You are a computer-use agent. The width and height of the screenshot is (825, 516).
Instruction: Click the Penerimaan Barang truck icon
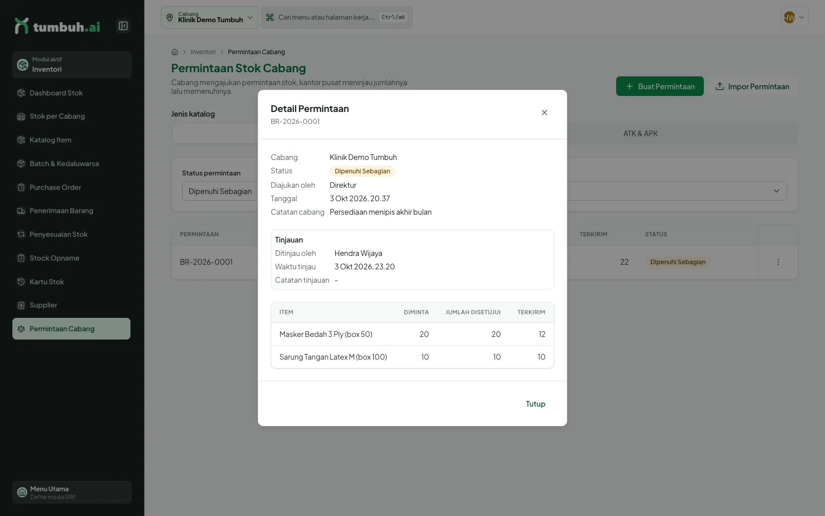point(21,211)
